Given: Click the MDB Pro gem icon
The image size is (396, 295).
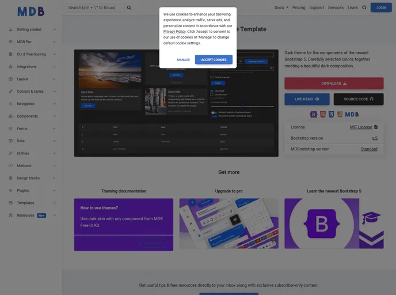Looking at the screenshot, I should 10,42.
